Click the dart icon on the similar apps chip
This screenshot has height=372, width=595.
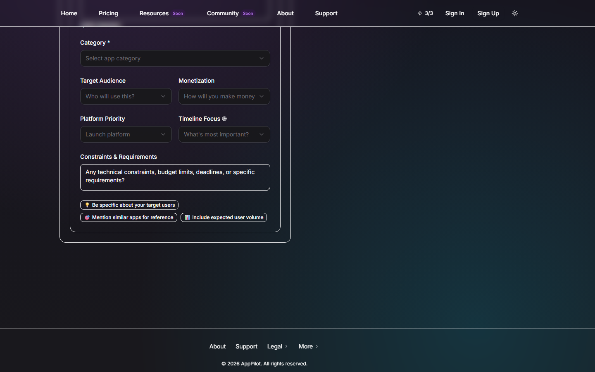[x=86, y=217]
